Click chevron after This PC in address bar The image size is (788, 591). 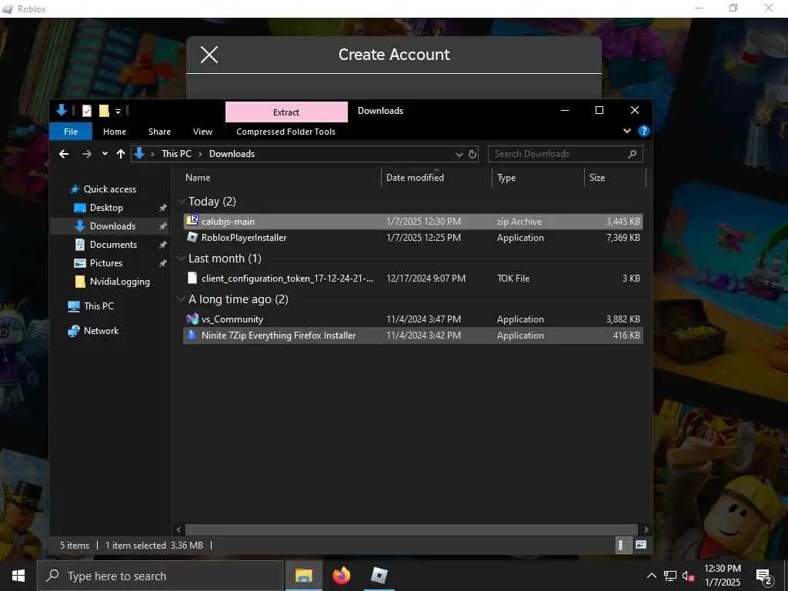(200, 154)
